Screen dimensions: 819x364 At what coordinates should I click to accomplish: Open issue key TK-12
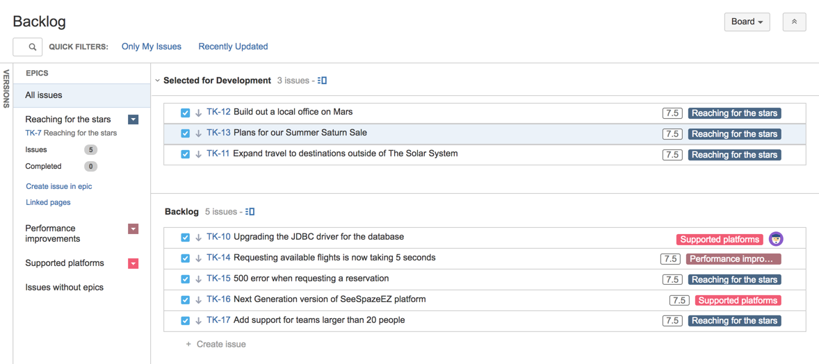tap(218, 112)
